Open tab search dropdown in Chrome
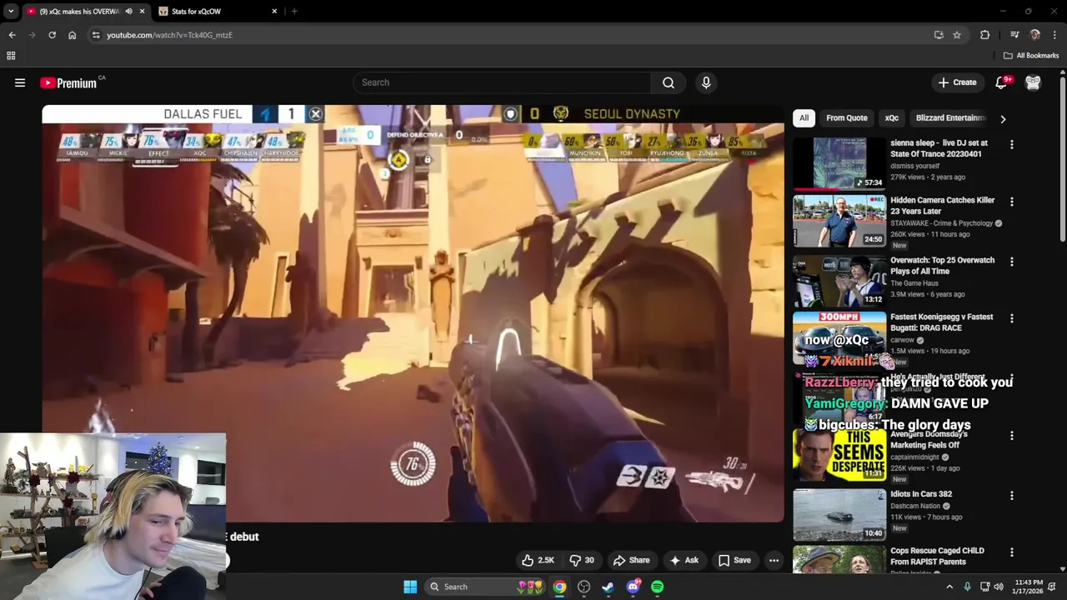The image size is (1067, 600). (x=11, y=12)
